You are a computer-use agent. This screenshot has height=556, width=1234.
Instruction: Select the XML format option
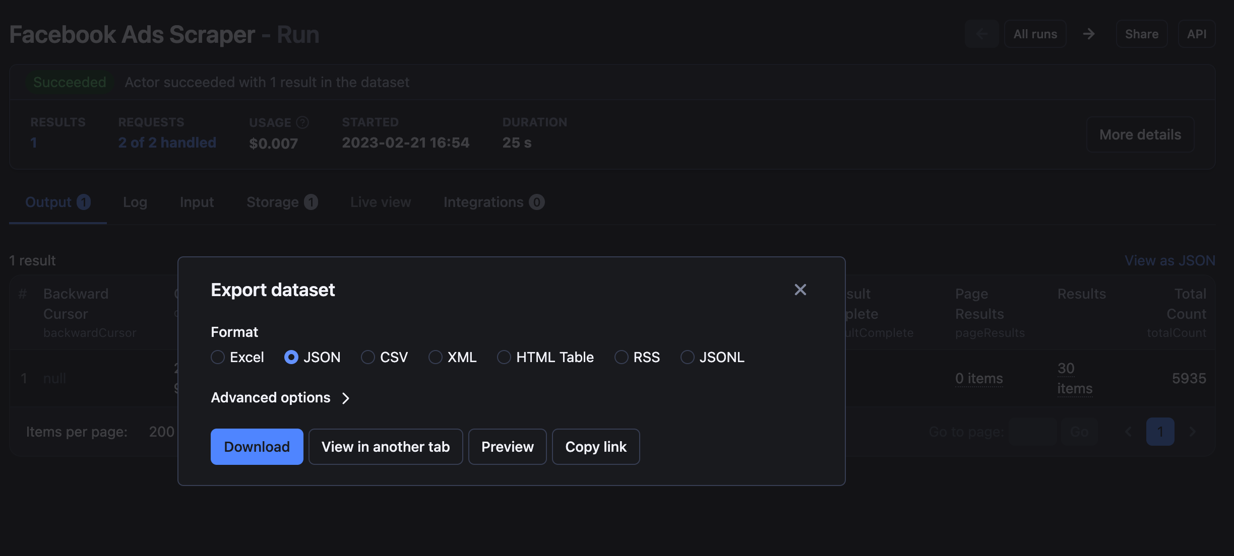click(435, 356)
